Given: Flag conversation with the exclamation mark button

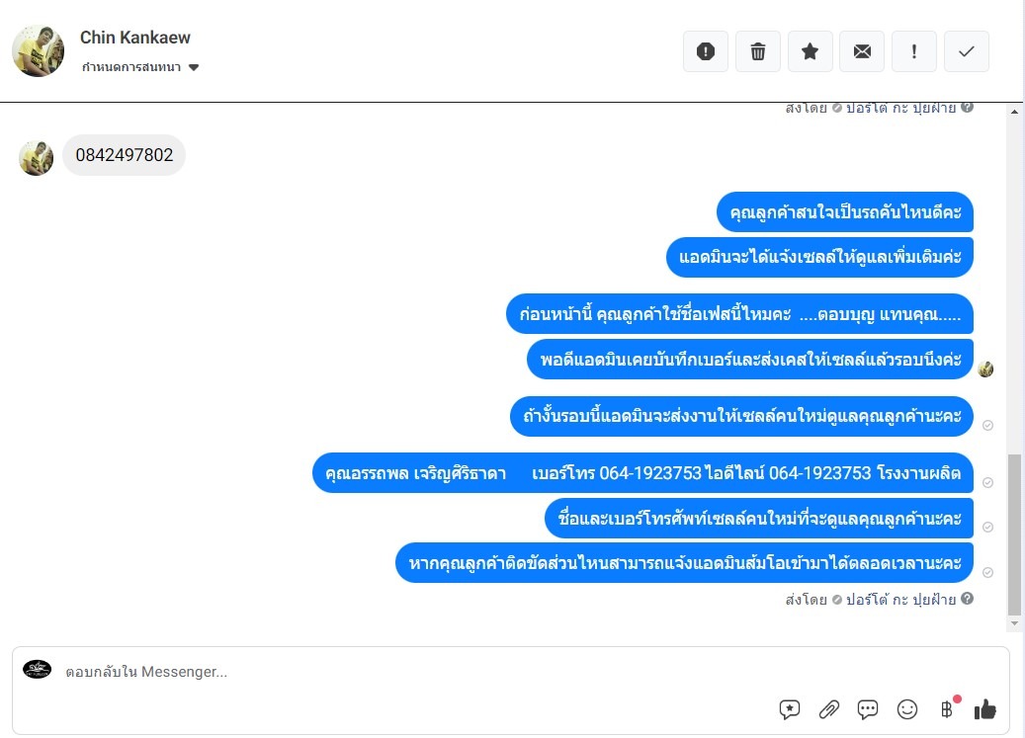Looking at the screenshot, I should [x=914, y=51].
